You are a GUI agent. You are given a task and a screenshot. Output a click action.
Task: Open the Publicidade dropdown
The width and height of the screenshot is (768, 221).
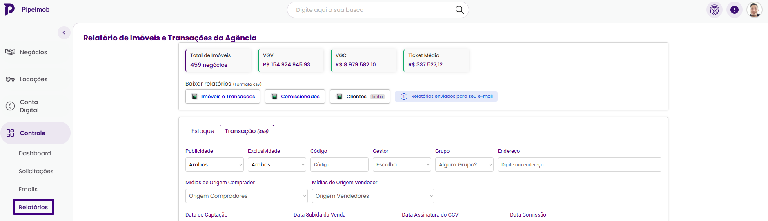point(215,165)
